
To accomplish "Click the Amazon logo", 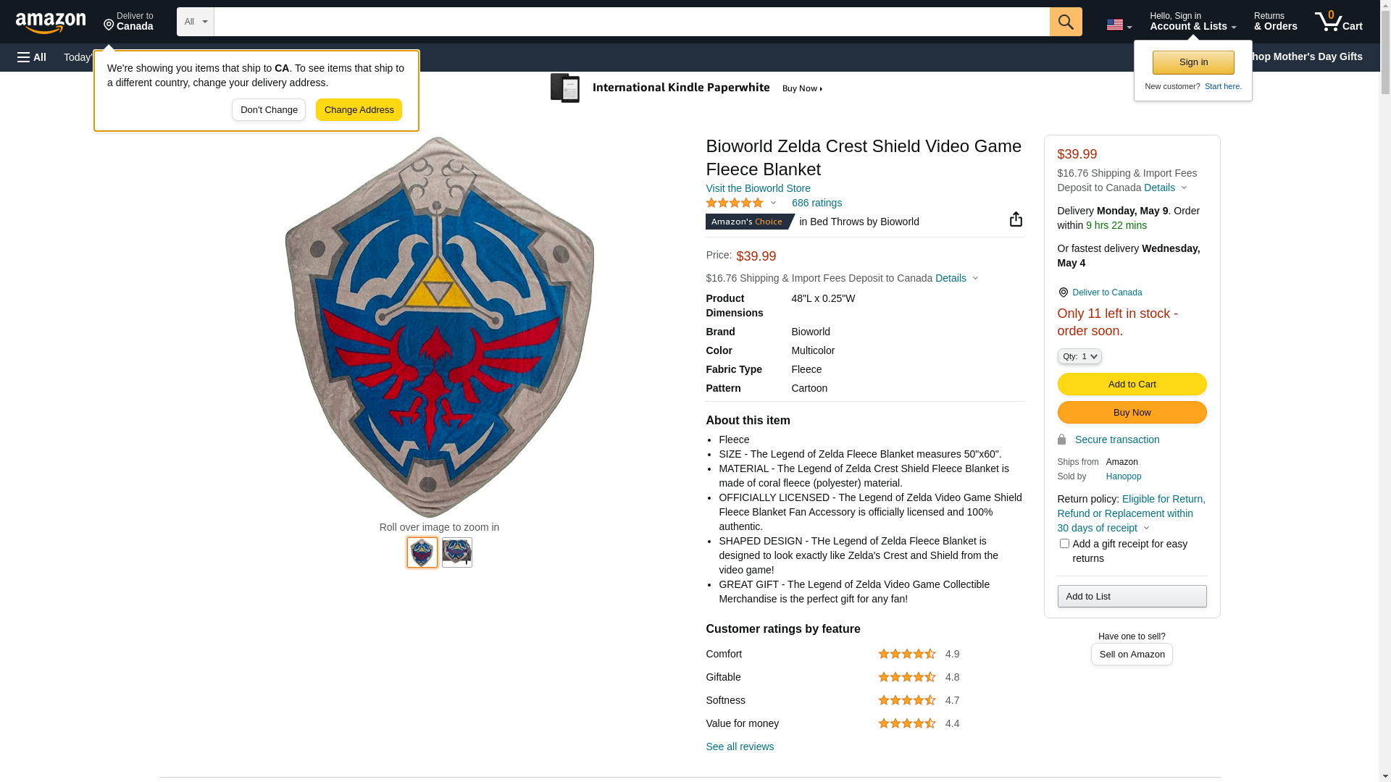I will tap(51, 22).
